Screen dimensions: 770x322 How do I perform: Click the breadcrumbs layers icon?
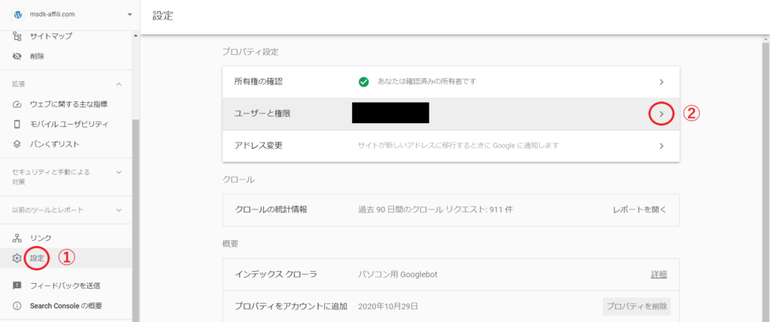pos(17,143)
